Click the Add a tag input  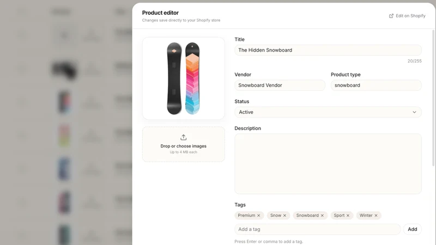[318, 229]
